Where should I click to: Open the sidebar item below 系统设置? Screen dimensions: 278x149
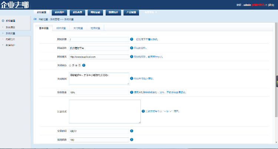click(10, 39)
